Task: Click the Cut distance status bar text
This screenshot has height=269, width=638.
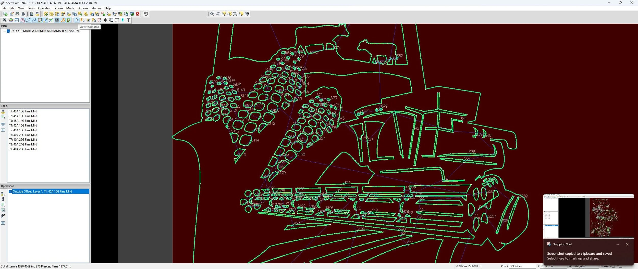Action: coord(36,266)
